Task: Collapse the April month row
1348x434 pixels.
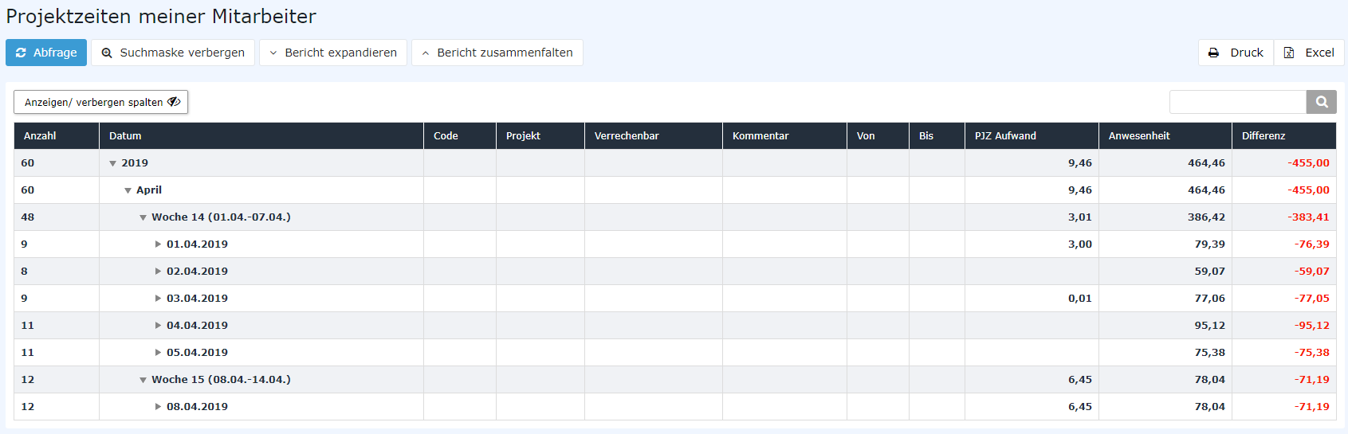Action: [x=128, y=190]
